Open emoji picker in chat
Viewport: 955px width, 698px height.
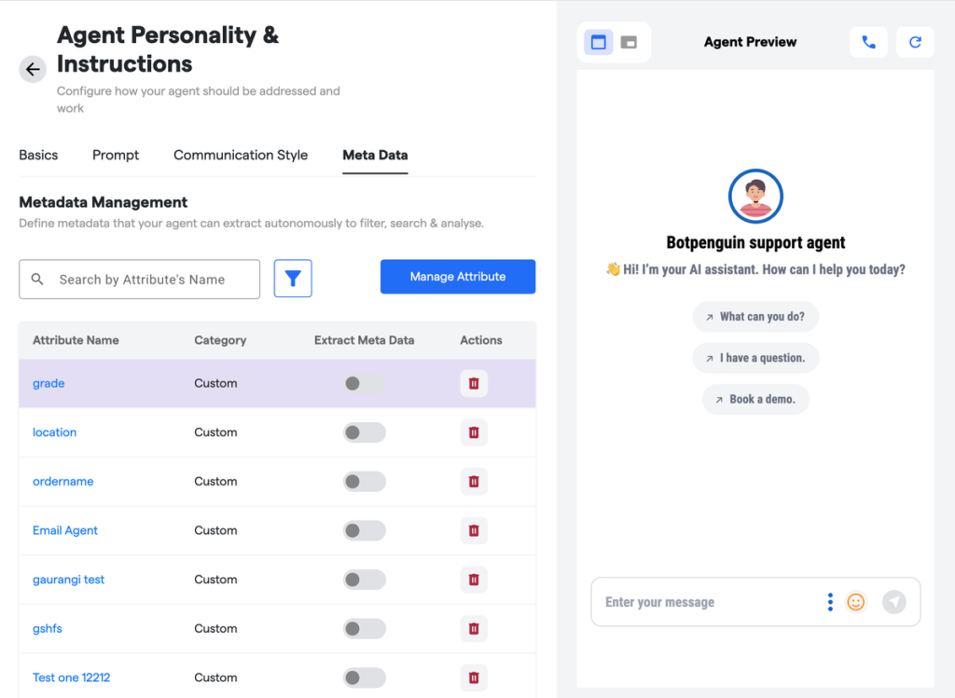(x=855, y=602)
